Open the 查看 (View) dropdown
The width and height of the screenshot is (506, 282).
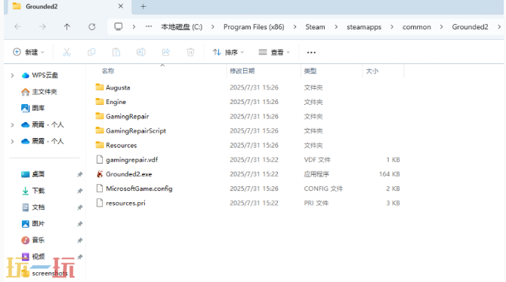[x=274, y=52]
